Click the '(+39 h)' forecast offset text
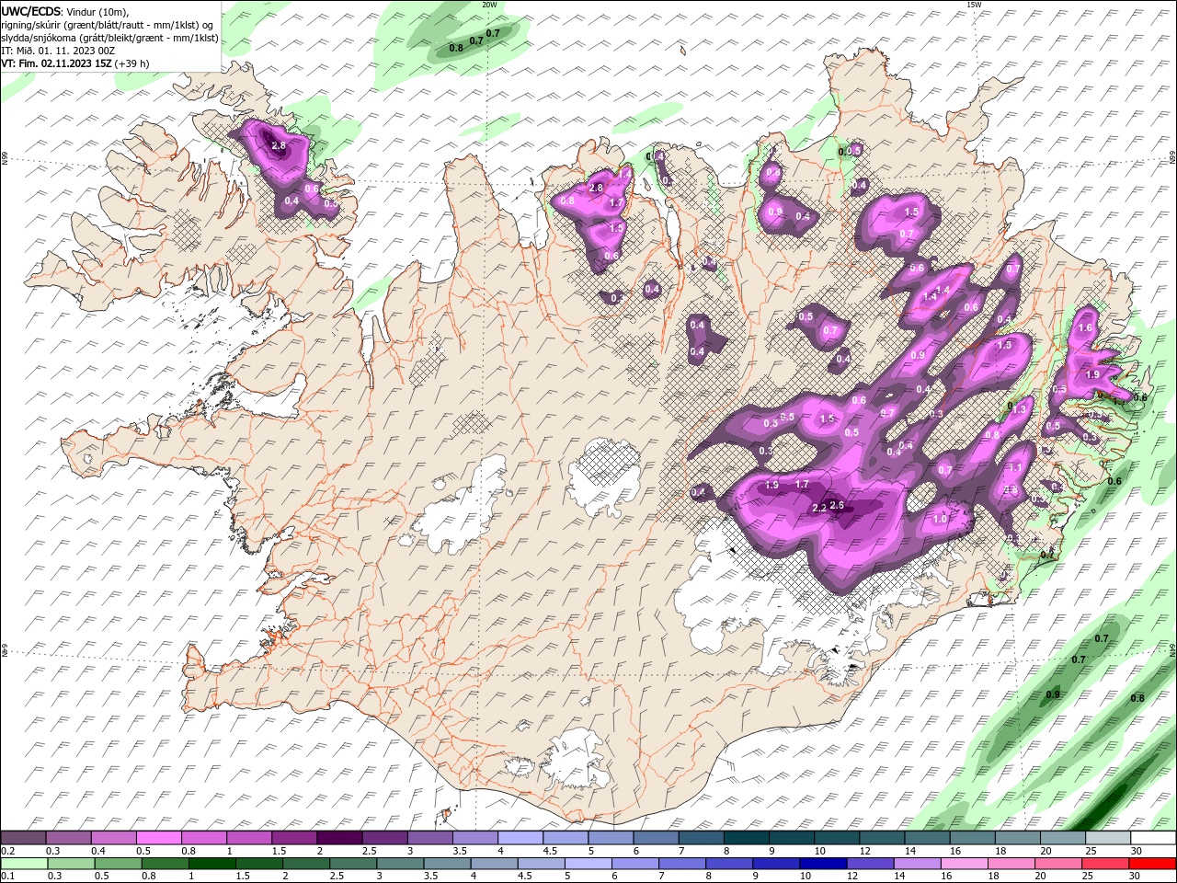This screenshot has width=1177, height=883. 132,63
